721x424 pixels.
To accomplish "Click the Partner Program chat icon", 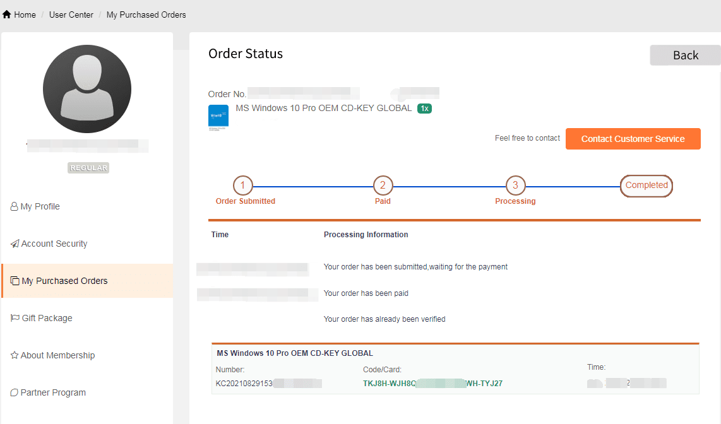I will (14, 392).
